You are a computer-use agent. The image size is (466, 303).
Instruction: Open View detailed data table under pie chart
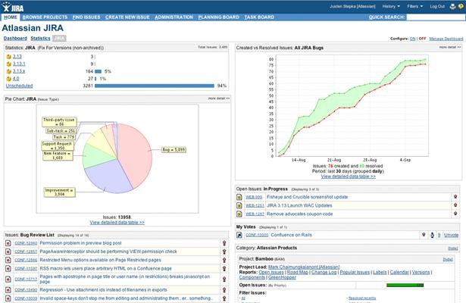(117, 223)
